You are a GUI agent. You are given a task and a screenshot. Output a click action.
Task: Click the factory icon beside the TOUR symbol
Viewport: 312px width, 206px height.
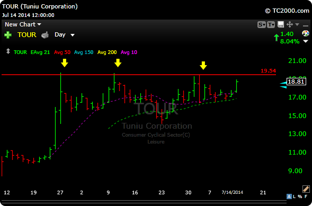[x=45, y=35]
